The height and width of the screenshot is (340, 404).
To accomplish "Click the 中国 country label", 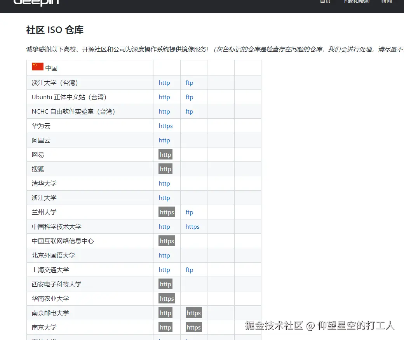I will click(51, 68).
